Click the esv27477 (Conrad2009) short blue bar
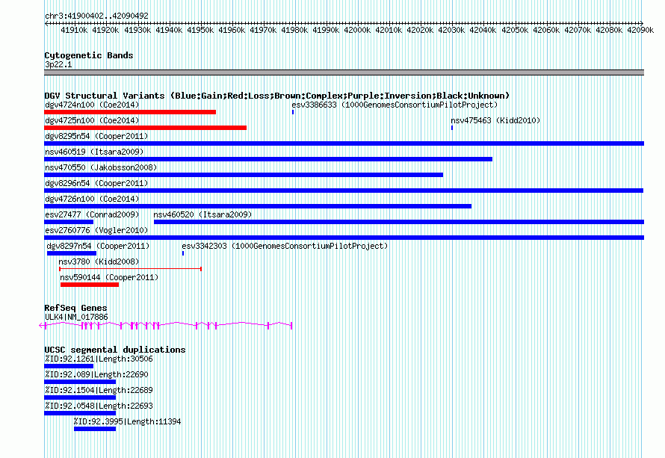This screenshot has width=665, height=458. click(x=69, y=222)
